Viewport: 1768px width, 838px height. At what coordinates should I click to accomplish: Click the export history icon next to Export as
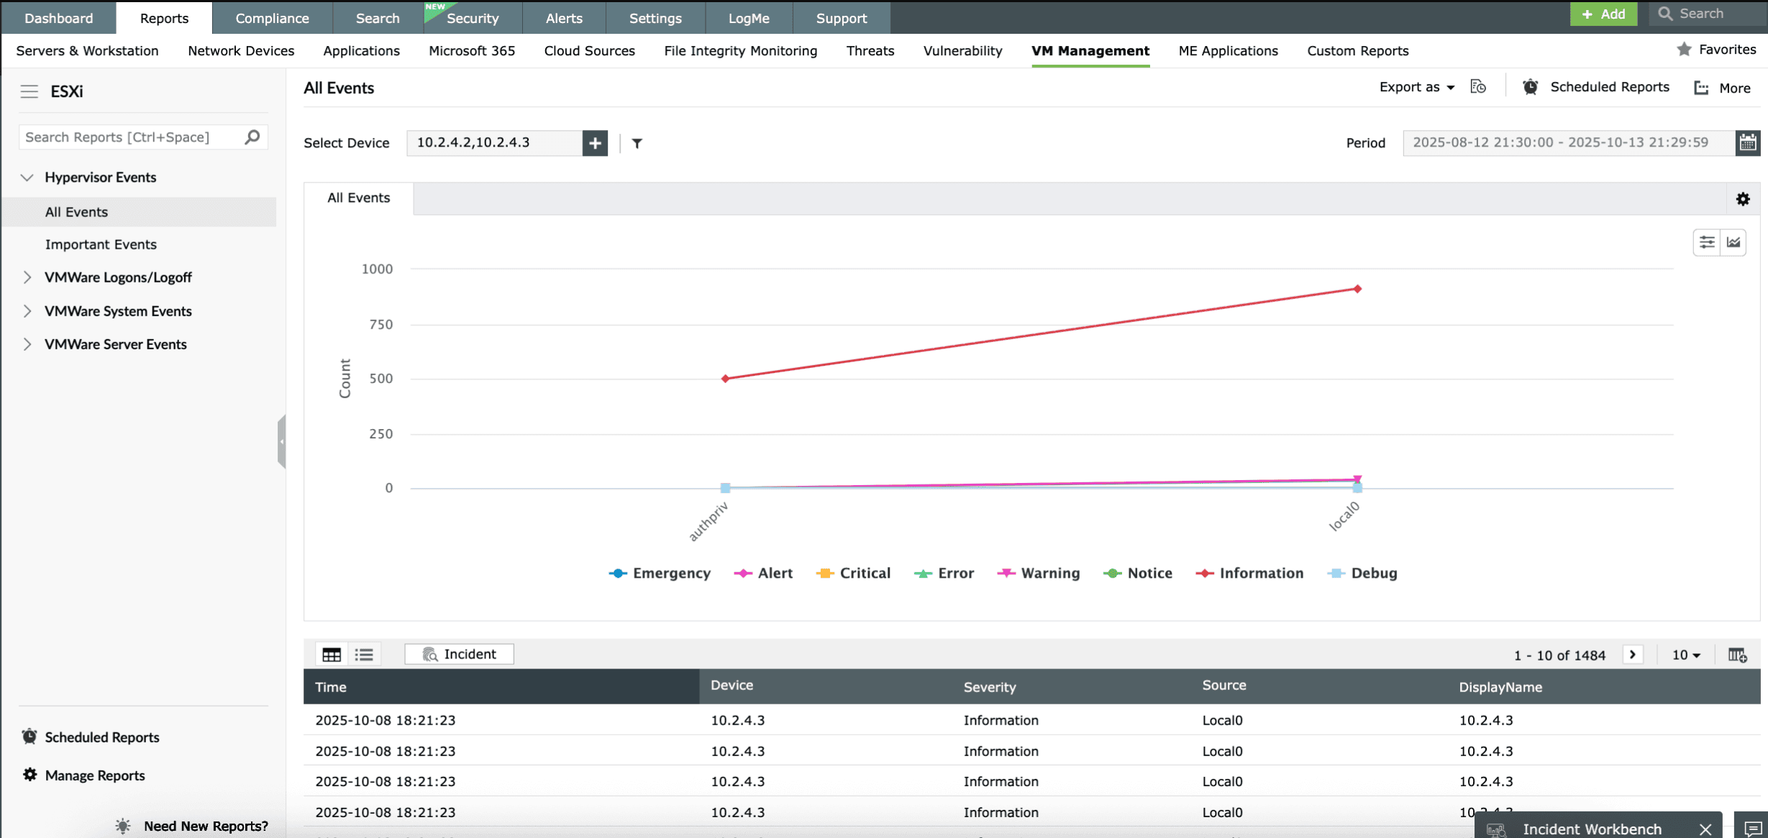(1478, 87)
